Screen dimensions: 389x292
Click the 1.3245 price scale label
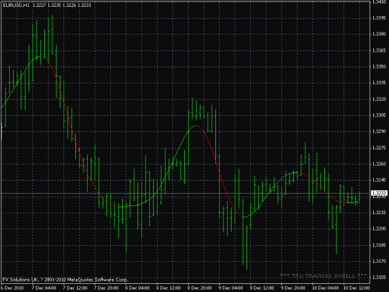(379, 180)
